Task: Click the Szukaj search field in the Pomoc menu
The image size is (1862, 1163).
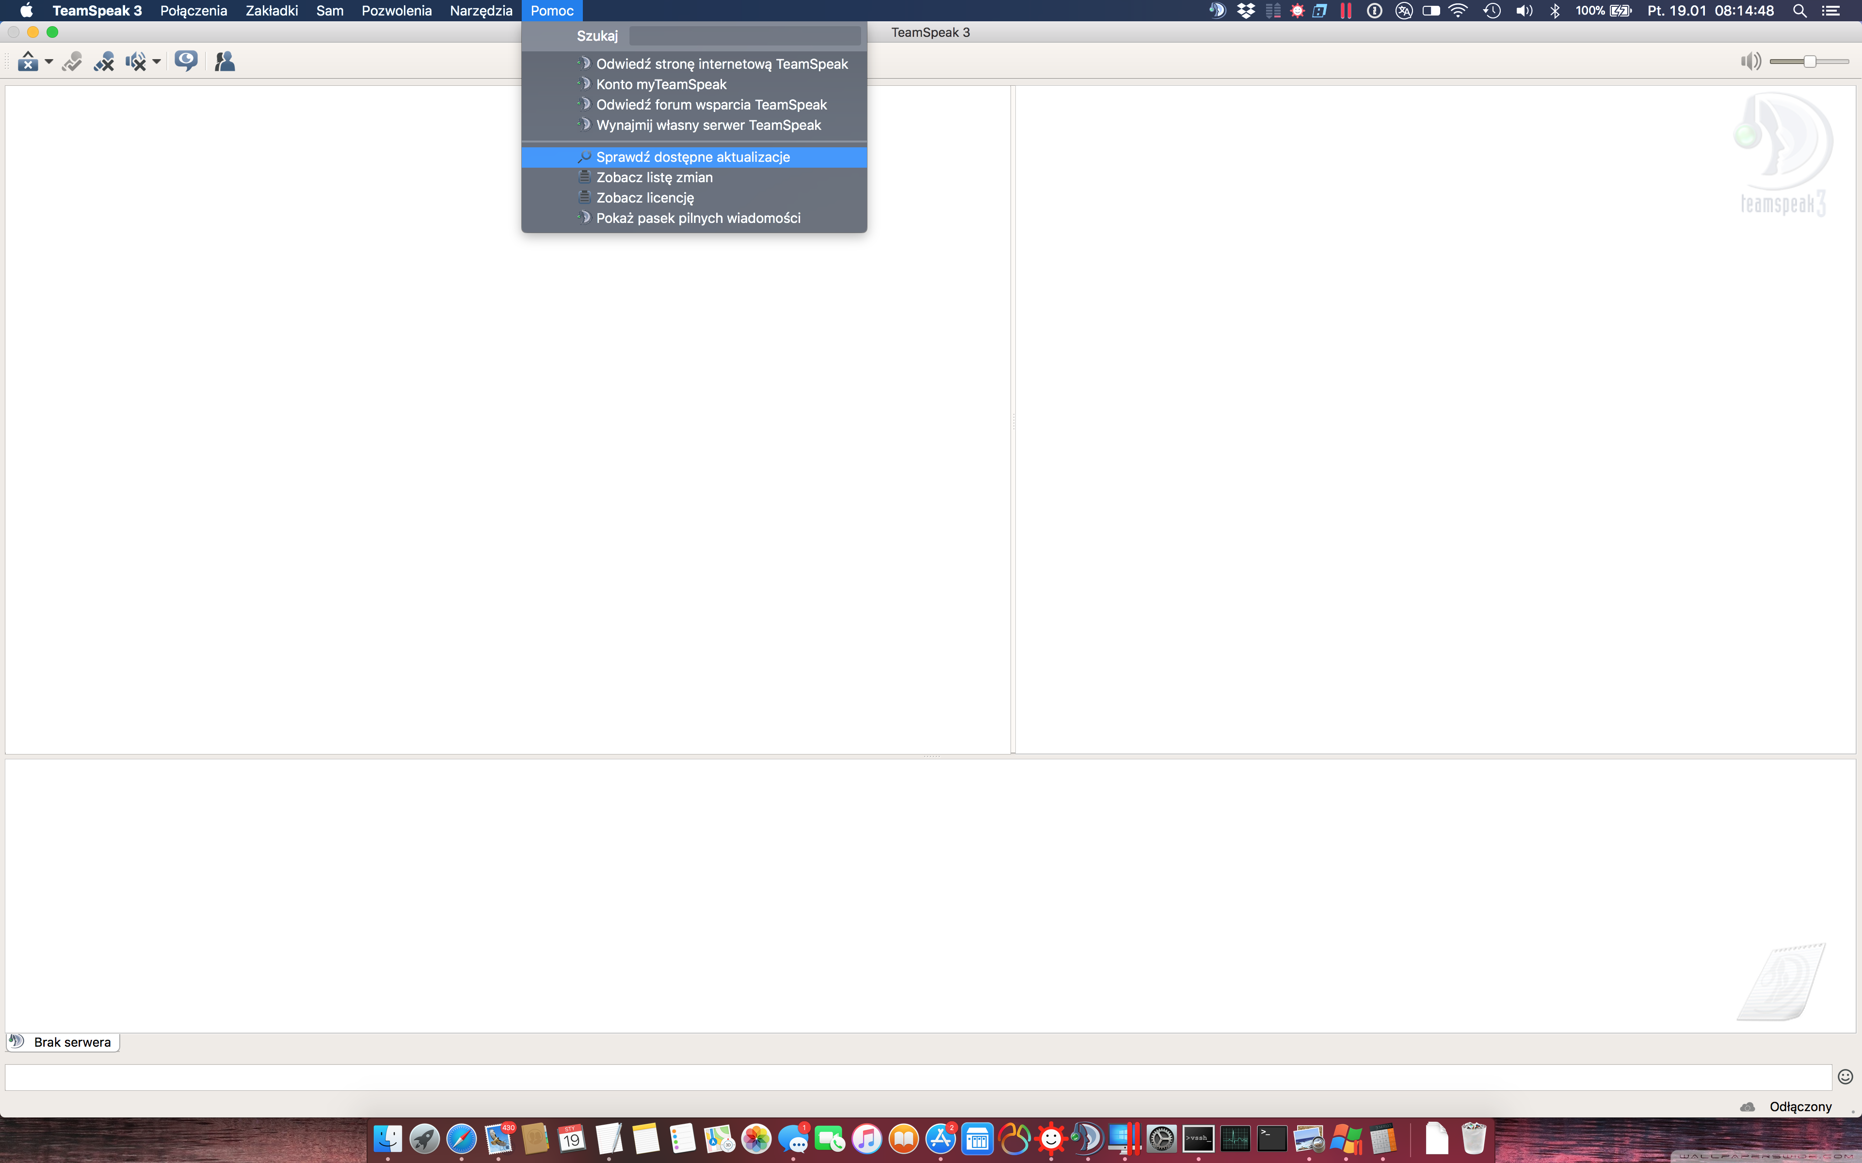Action: (745, 35)
